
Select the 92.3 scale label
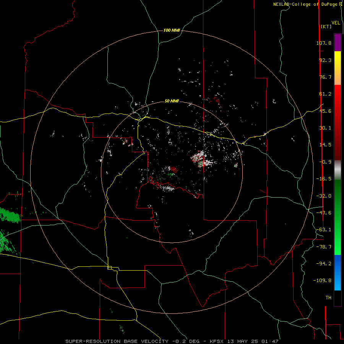325,60
